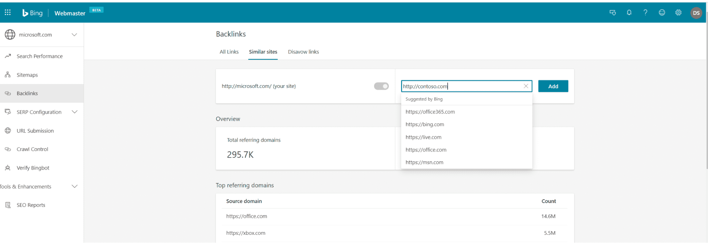This screenshot has height=243, width=708.
Task: Click the 14.6M count value
Action: (548, 216)
